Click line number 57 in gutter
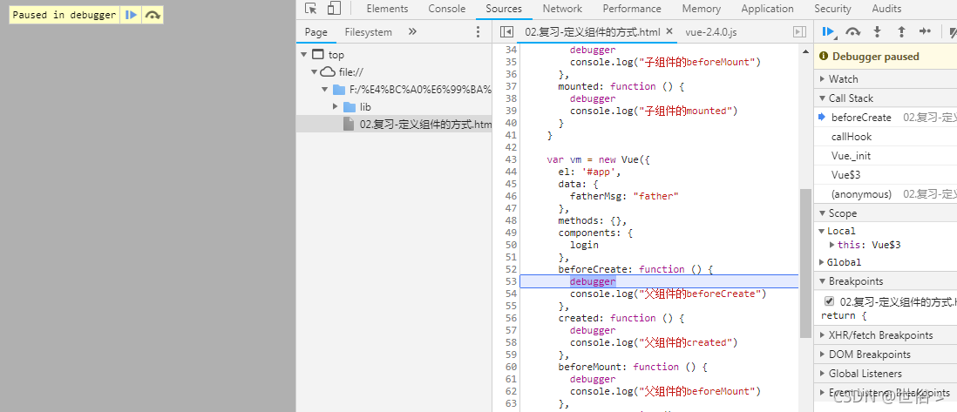 pyautogui.click(x=511, y=330)
